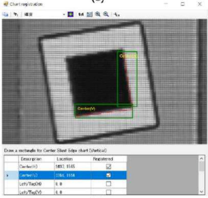Set image zoom to 1:1
This screenshot has width=208, height=198.
[x=81, y=14]
